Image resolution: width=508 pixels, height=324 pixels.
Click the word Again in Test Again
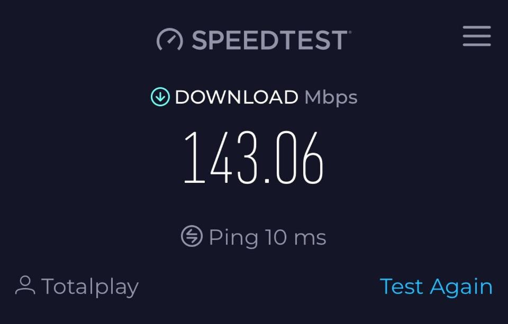[x=461, y=287]
